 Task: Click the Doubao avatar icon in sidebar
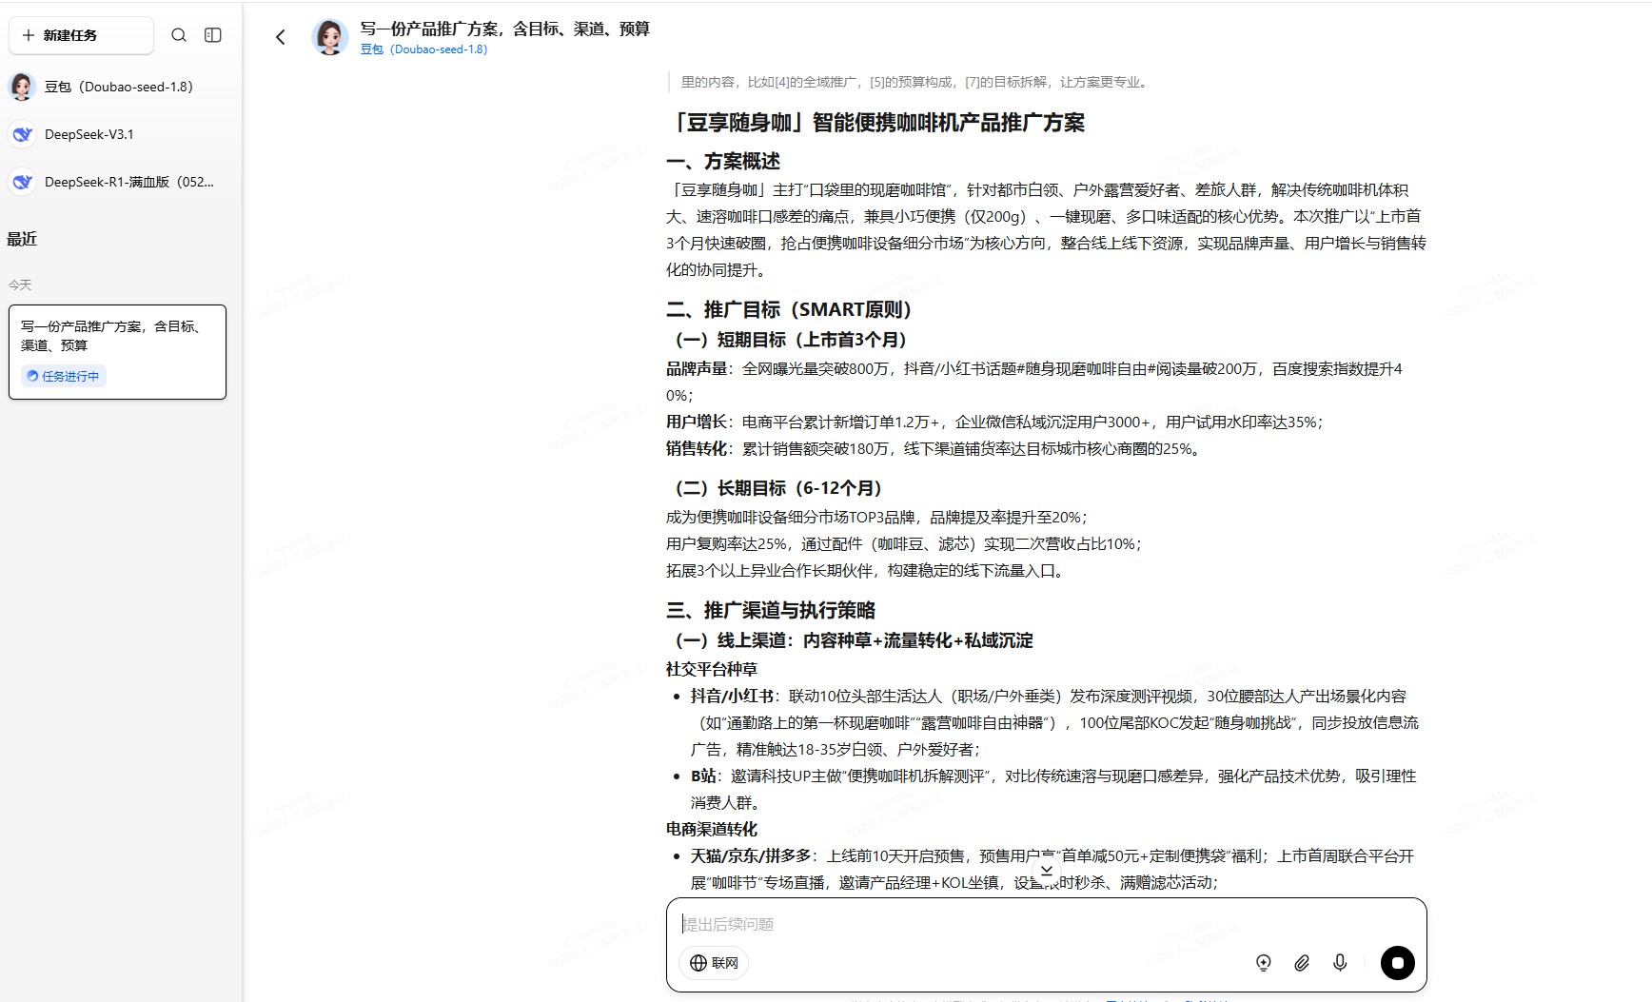23,87
